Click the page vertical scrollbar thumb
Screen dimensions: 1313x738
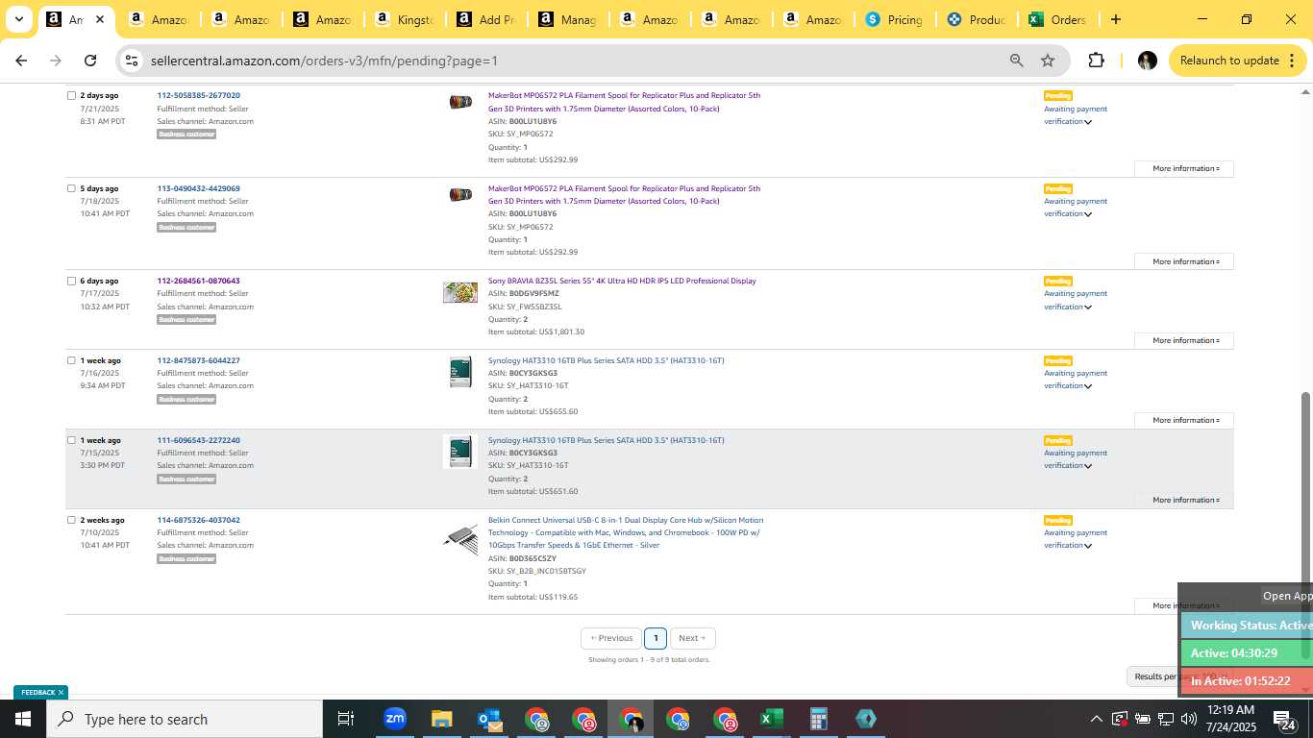pos(1305,526)
